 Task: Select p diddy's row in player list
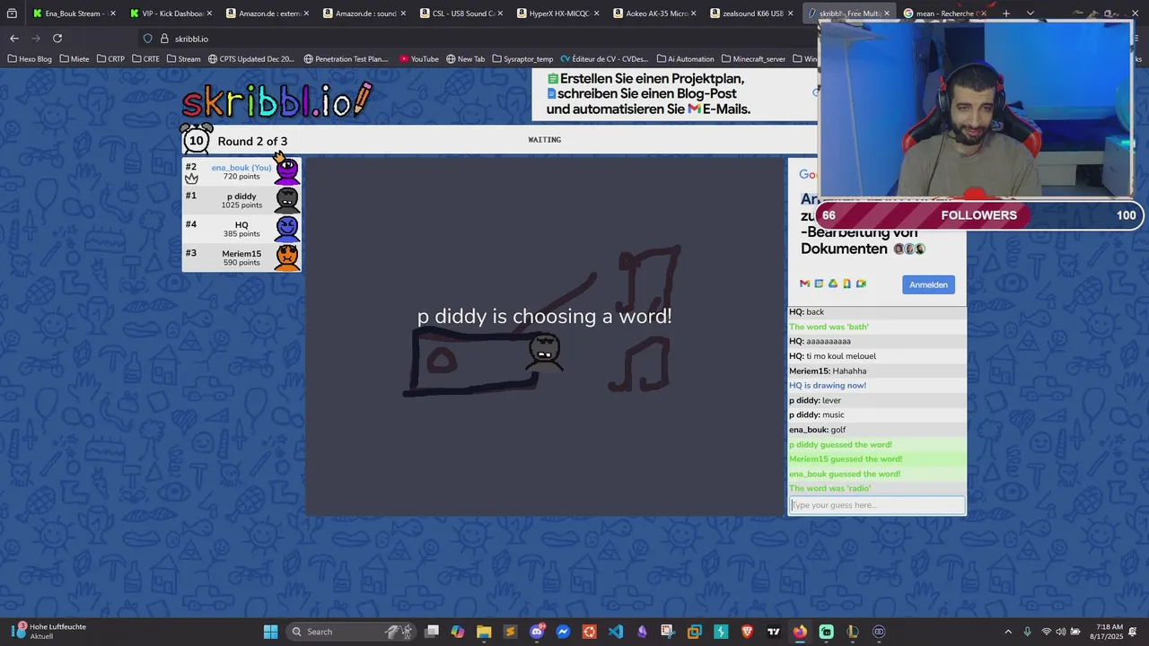pyautogui.click(x=241, y=200)
